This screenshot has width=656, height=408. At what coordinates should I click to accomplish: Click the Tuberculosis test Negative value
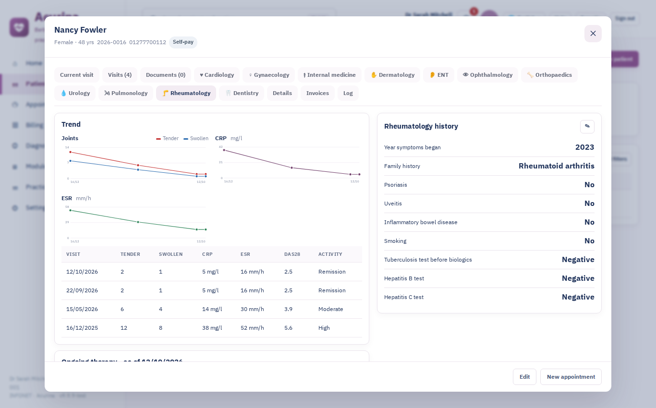point(578,260)
